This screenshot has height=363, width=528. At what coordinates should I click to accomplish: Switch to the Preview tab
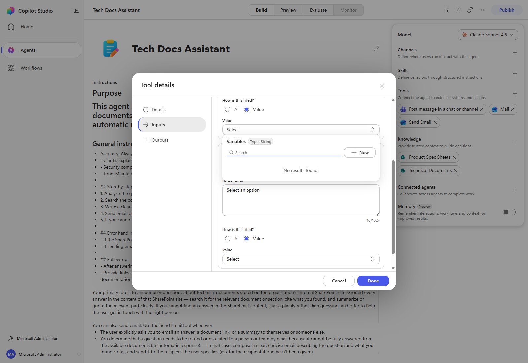tap(288, 10)
